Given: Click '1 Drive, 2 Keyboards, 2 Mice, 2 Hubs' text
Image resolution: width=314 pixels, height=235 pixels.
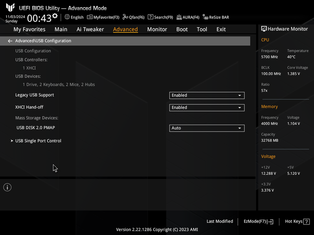Looking at the screenshot, I should click(59, 84).
